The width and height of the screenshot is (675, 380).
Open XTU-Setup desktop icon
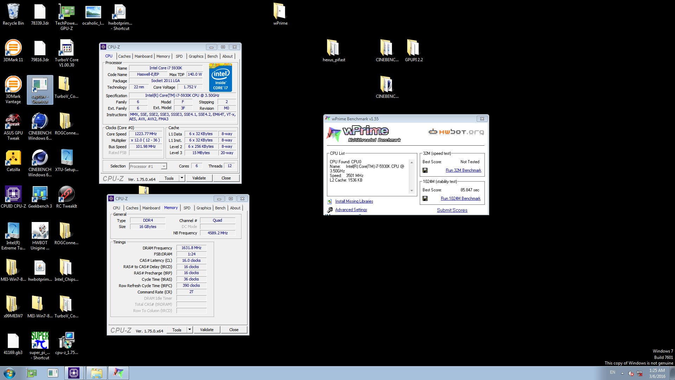click(66, 160)
